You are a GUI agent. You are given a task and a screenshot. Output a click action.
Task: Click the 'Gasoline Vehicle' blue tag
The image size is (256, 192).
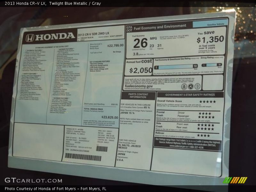coord(211,24)
